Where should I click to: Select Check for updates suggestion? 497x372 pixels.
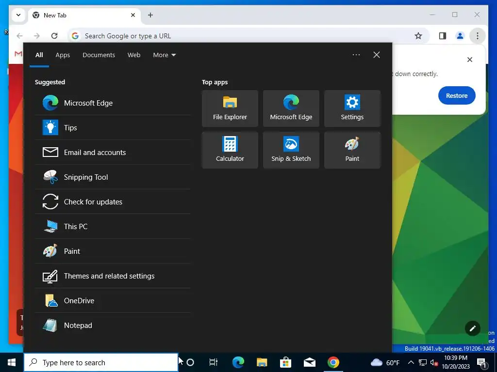coord(113,201)
